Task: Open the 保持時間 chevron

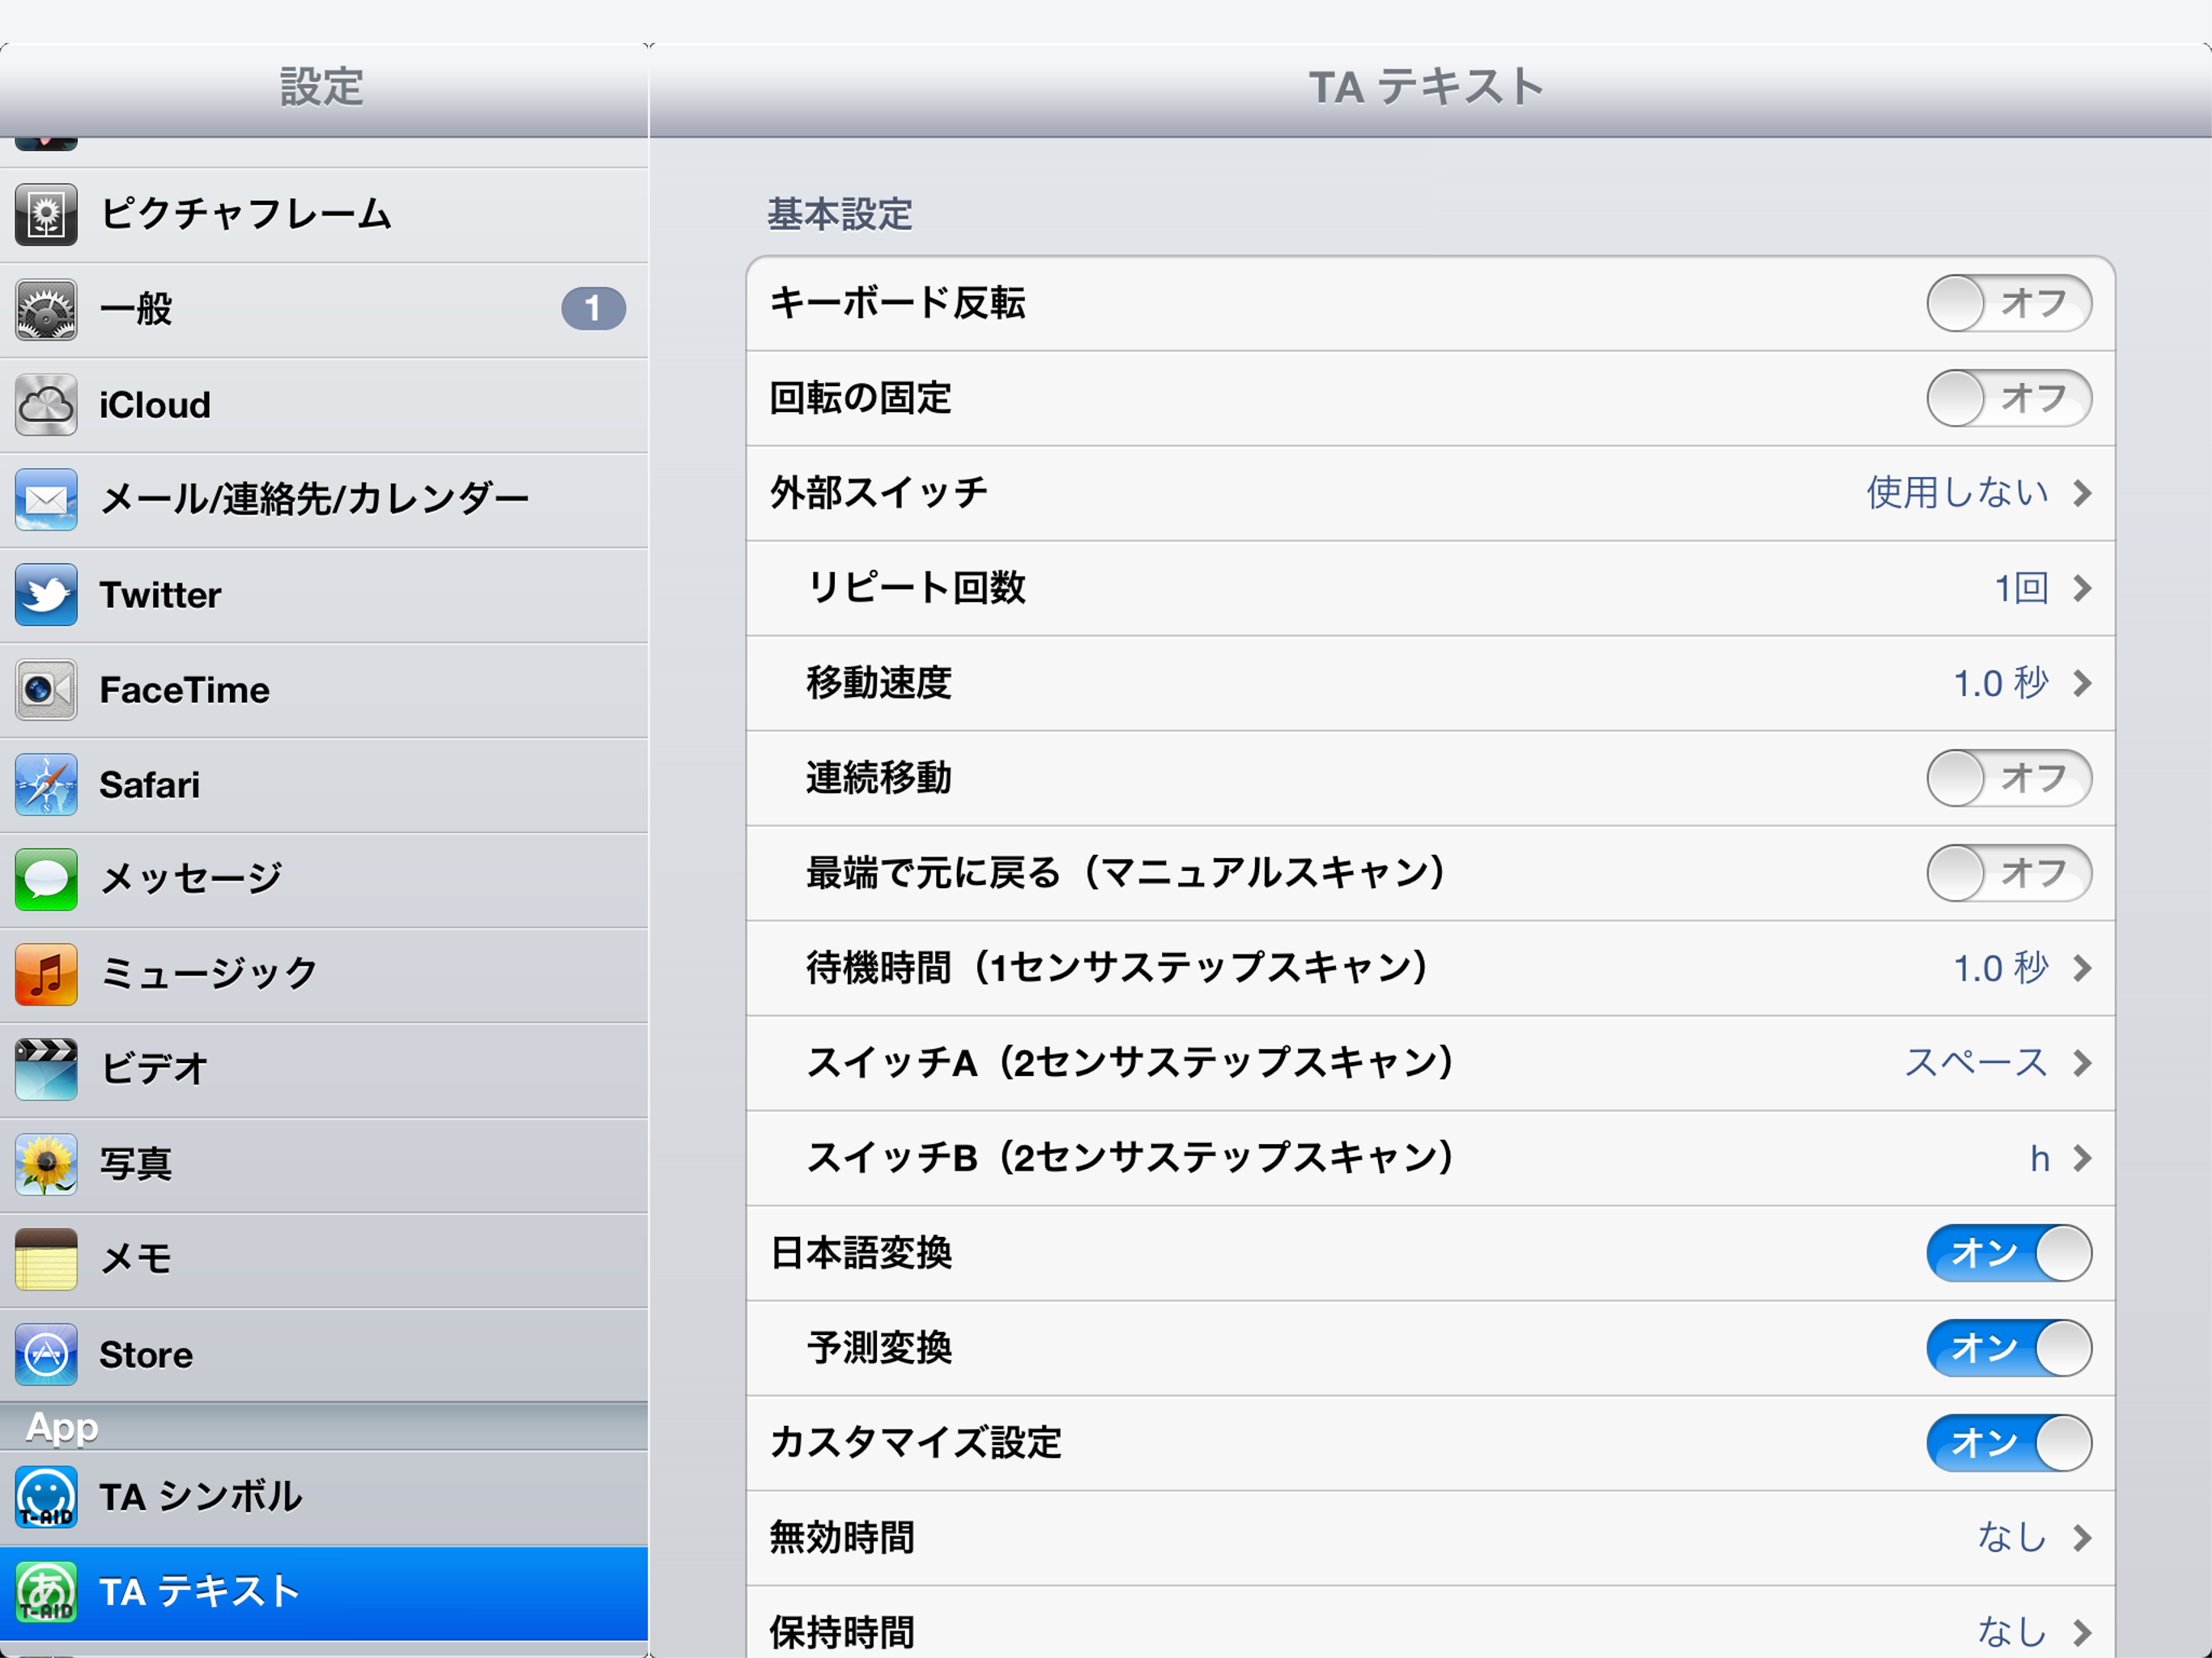Action: pyautogui.click(x=2082, y=1633)
